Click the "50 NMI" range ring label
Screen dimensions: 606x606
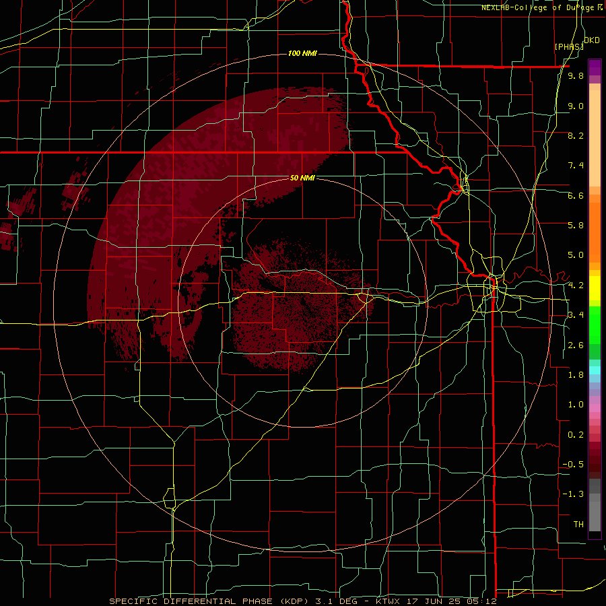302,178
